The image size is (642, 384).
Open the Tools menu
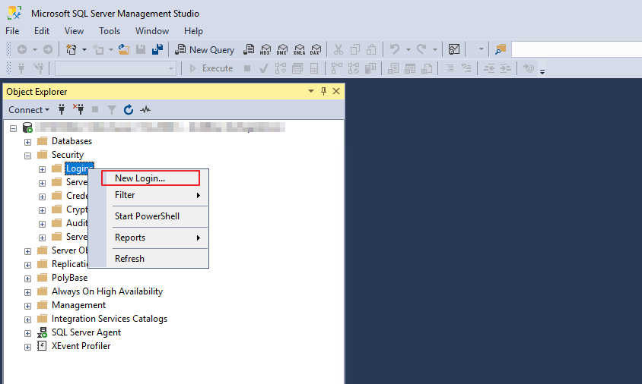tap(110, 31)
